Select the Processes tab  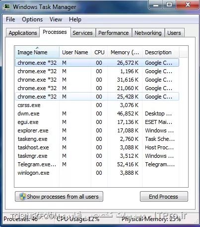55,32
